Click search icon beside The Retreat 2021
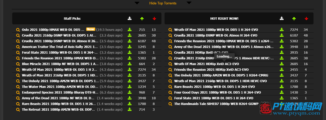 [18, 109]
